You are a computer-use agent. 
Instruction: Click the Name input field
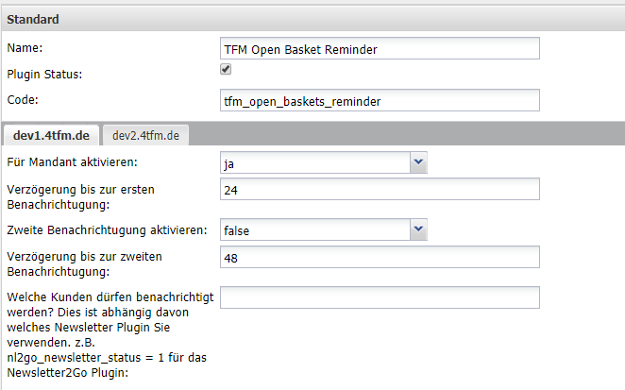coord(379,48)
